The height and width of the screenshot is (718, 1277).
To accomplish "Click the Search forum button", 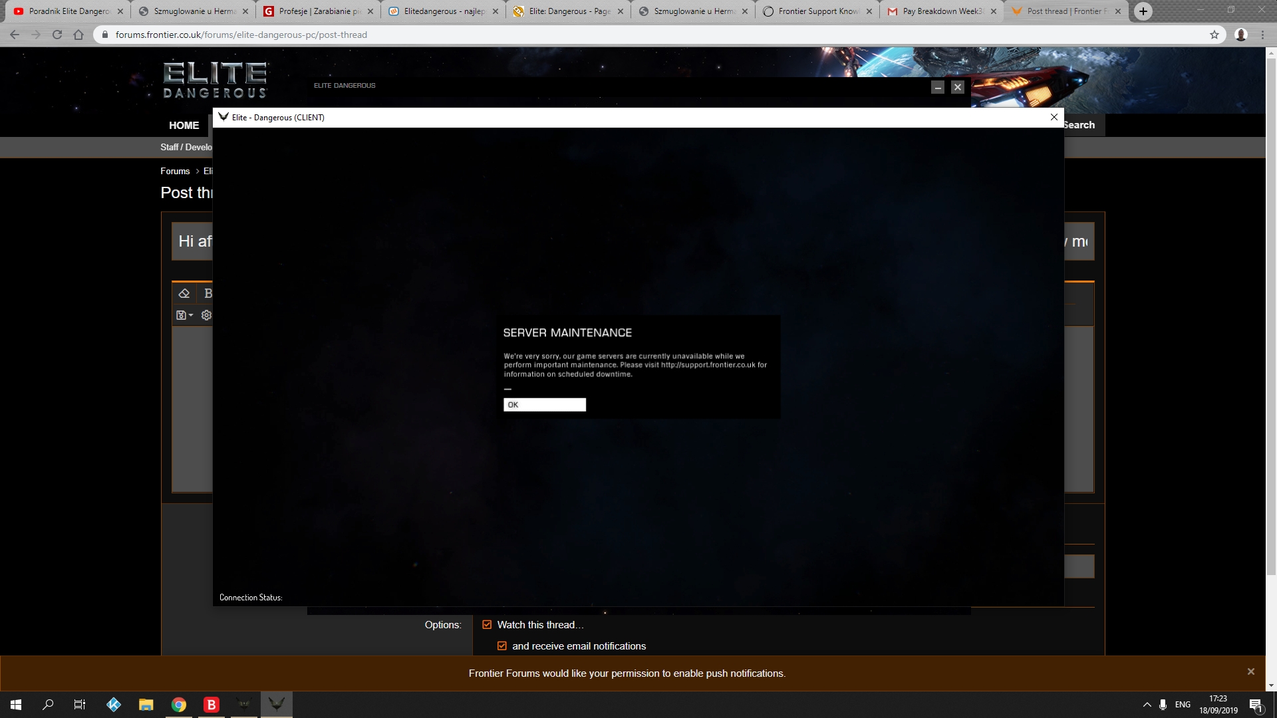I will pos(1079,125).
